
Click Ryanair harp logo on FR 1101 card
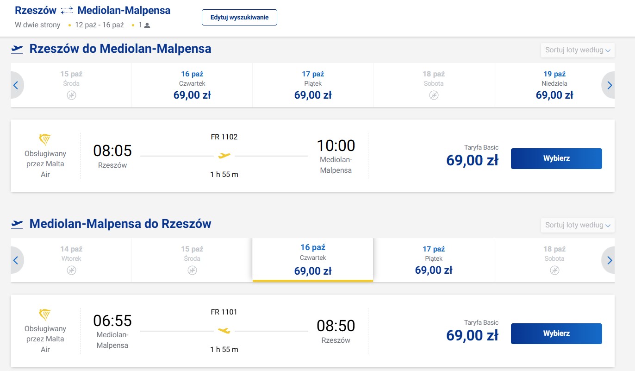click(45, 314)
